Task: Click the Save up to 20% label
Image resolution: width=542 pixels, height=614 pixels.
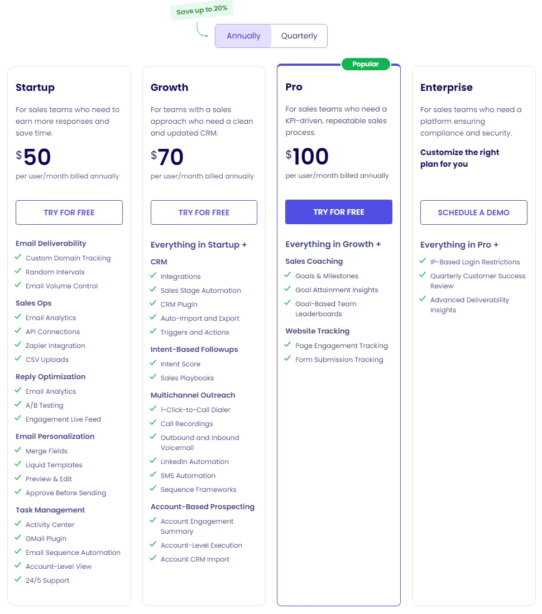Action: click(202, 11)
